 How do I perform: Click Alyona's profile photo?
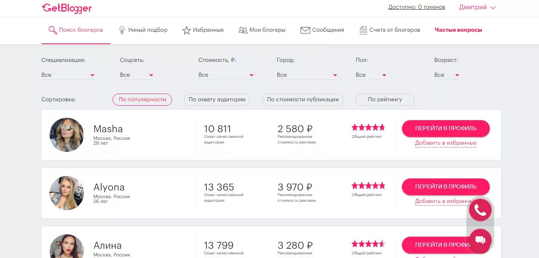pos(67,193)
